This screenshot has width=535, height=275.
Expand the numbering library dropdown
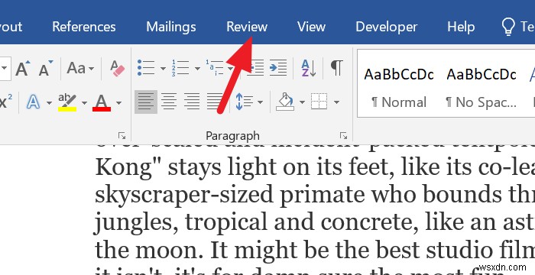click(x=197, y=69)
